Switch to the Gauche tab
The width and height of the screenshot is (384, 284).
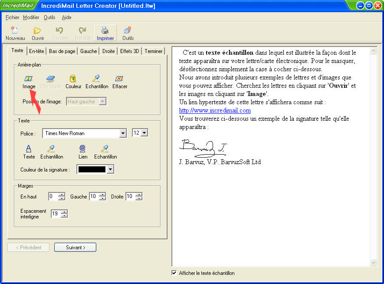(x=89, y=51)
